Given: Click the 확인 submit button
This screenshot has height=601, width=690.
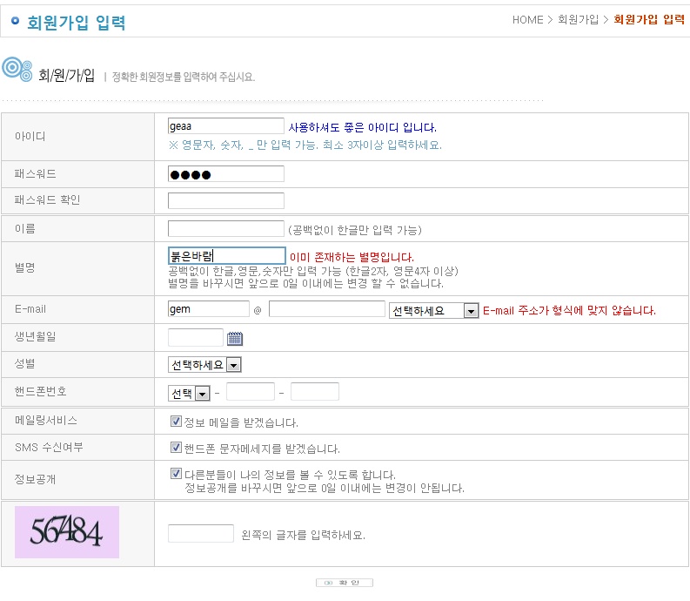Looking at the screenshot, I should click(x=344, y=583).
